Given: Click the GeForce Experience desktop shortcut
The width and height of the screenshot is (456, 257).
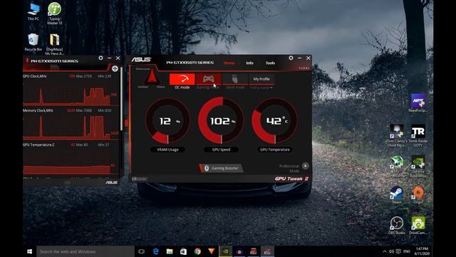Looking at the screenshot, I should (x=418, y=166).
